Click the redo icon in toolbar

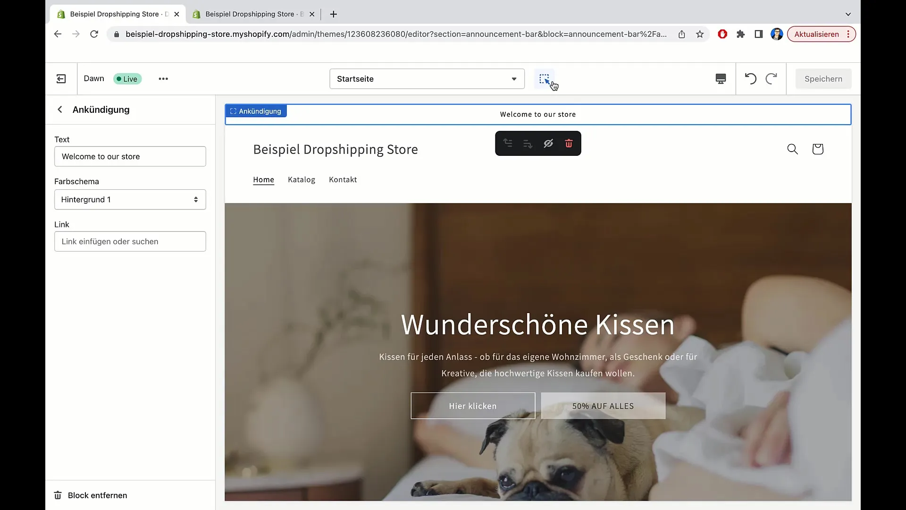click(x=771, y=78)
